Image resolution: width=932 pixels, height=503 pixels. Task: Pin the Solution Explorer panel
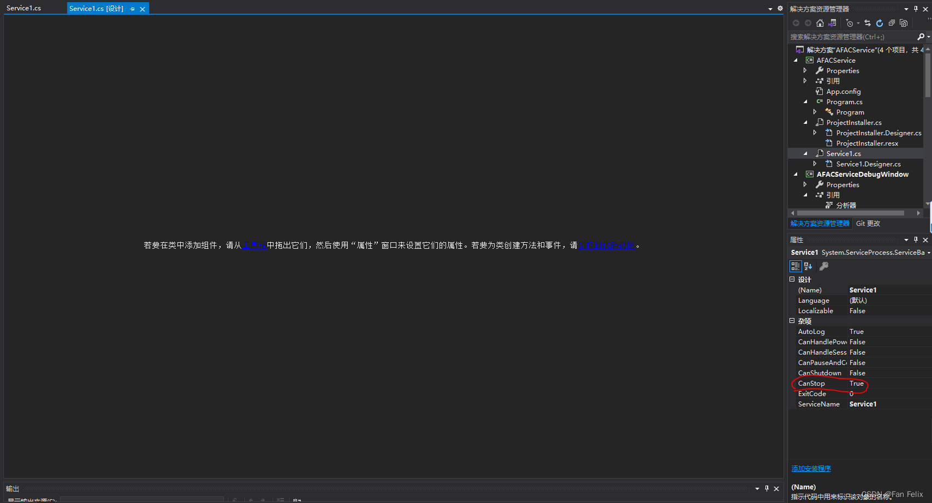pos(916,9)
